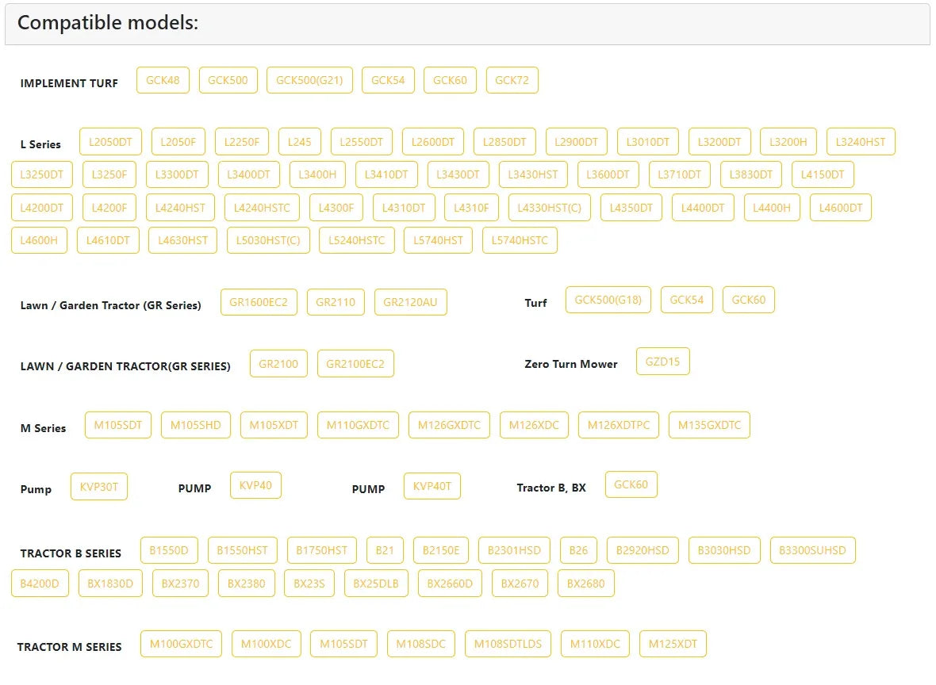Select the GCK48 implement turf model
Screen dimensions: 936x685
(x=163, y=80)
